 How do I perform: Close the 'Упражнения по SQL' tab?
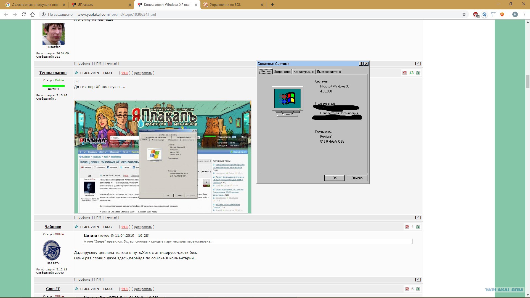pyautogui.click(x=262, y=5)
